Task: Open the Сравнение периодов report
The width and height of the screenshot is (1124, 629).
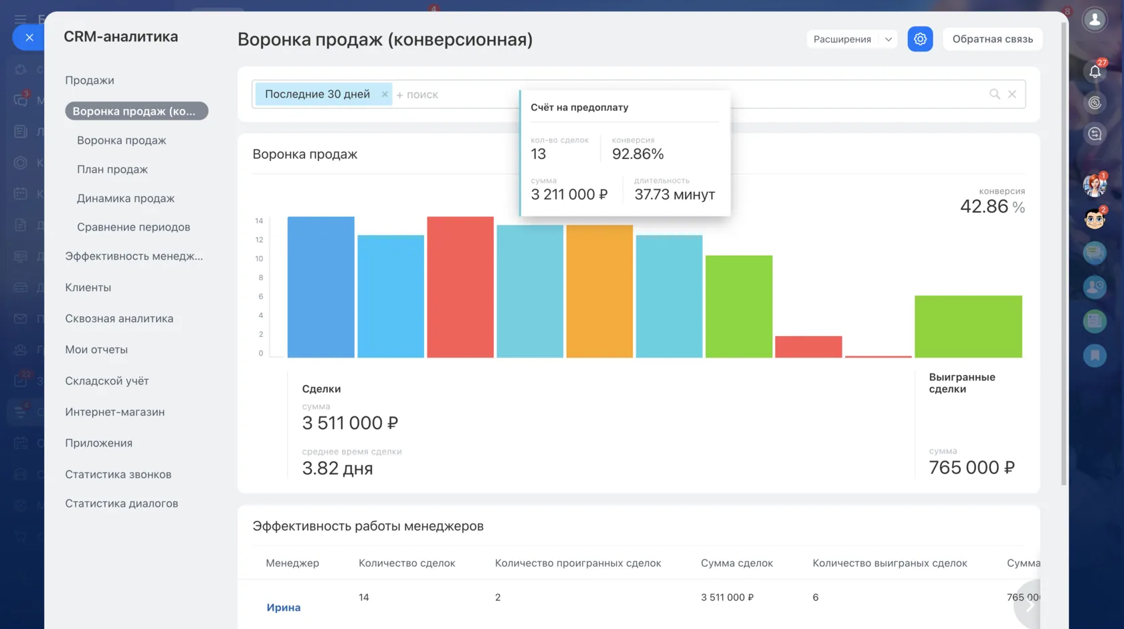Action: pos(134,227)
